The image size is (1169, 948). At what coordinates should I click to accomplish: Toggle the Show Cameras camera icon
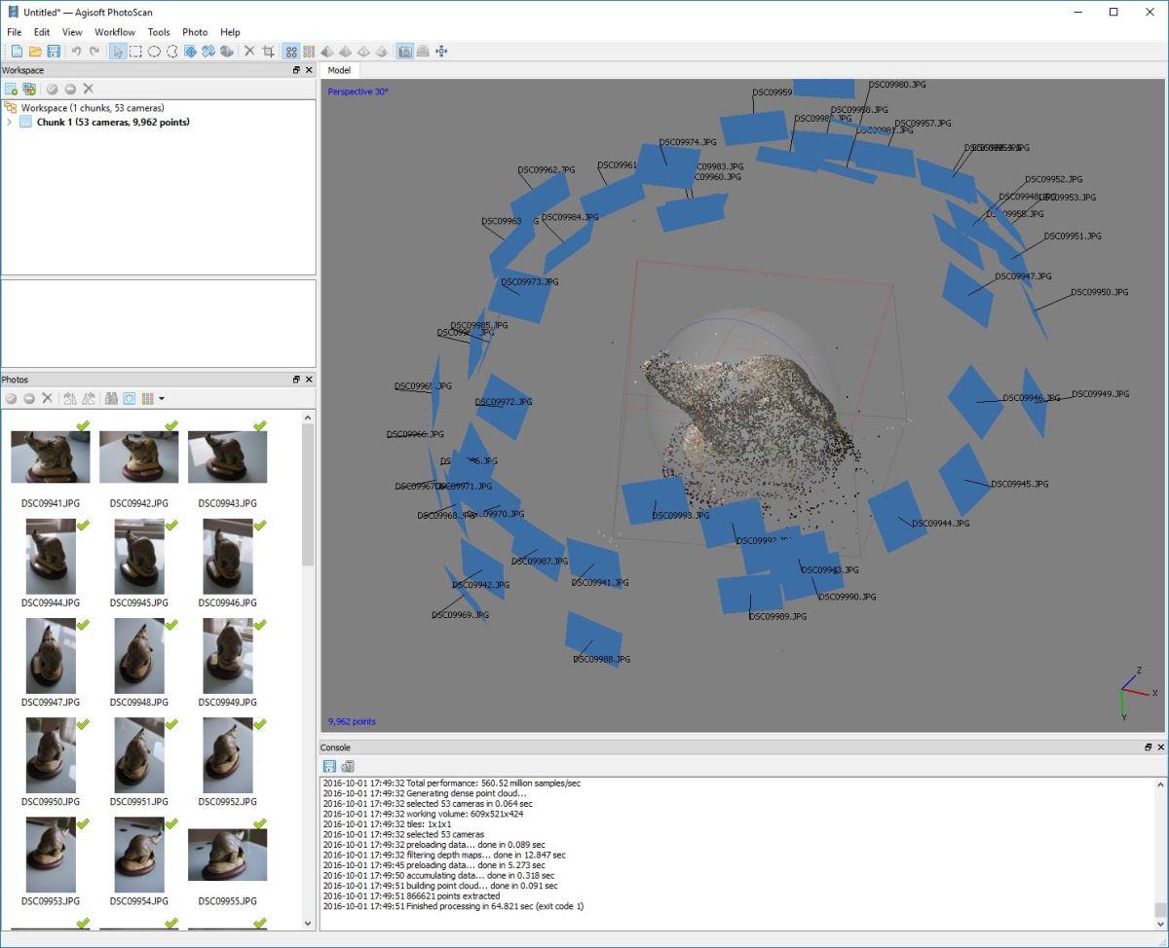[x=405, y=51]
